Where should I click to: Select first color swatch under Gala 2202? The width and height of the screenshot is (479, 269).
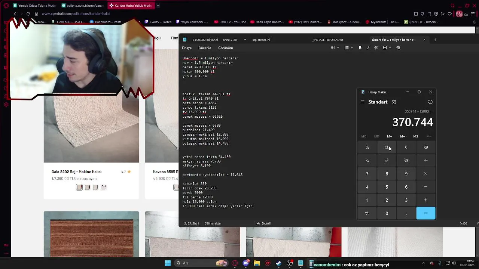pos(79,187)
